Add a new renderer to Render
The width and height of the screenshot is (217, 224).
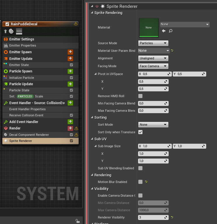[x=70, y=128]
